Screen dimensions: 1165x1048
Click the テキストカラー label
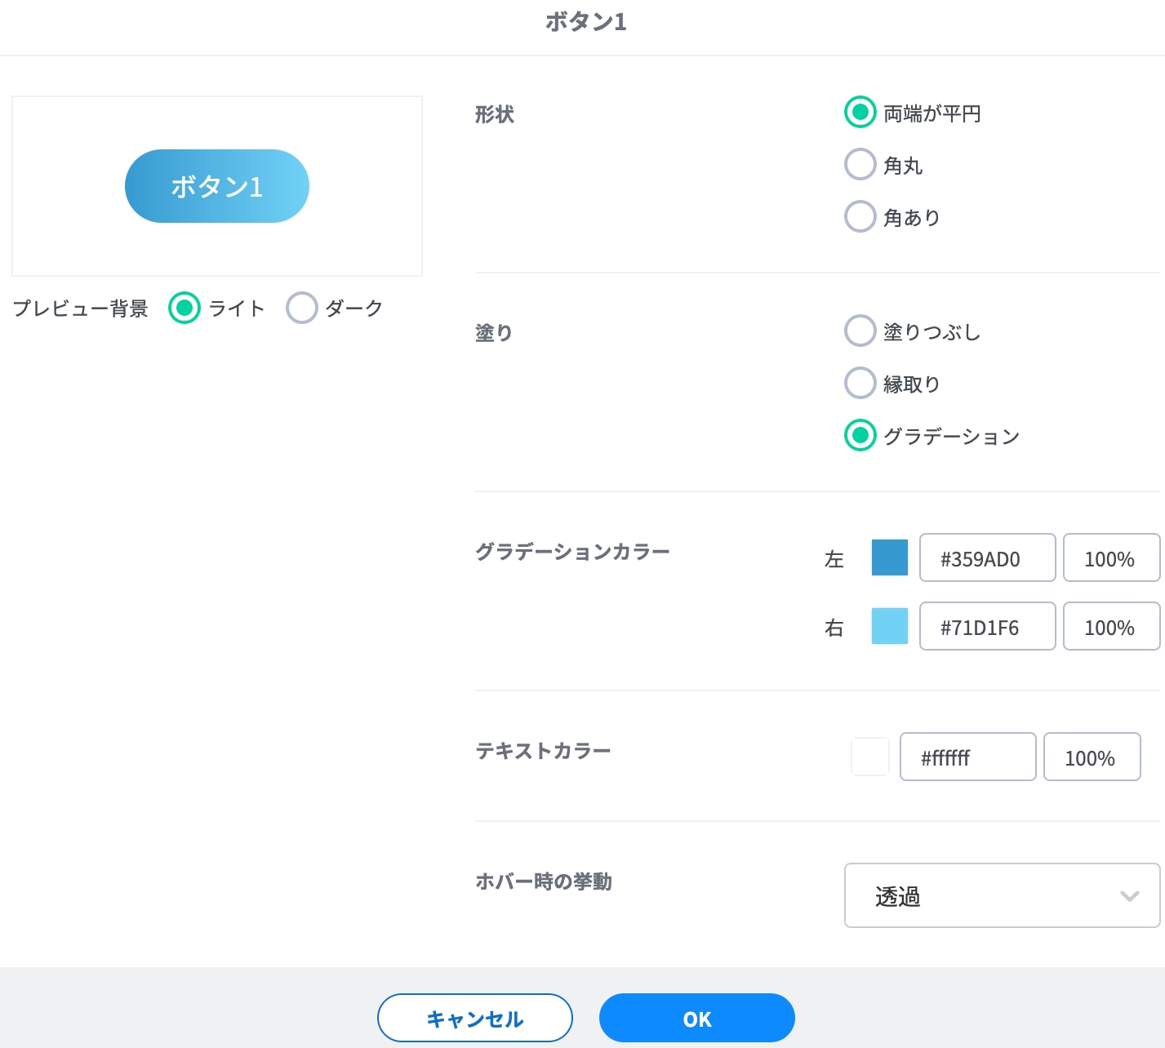(543, 751)
